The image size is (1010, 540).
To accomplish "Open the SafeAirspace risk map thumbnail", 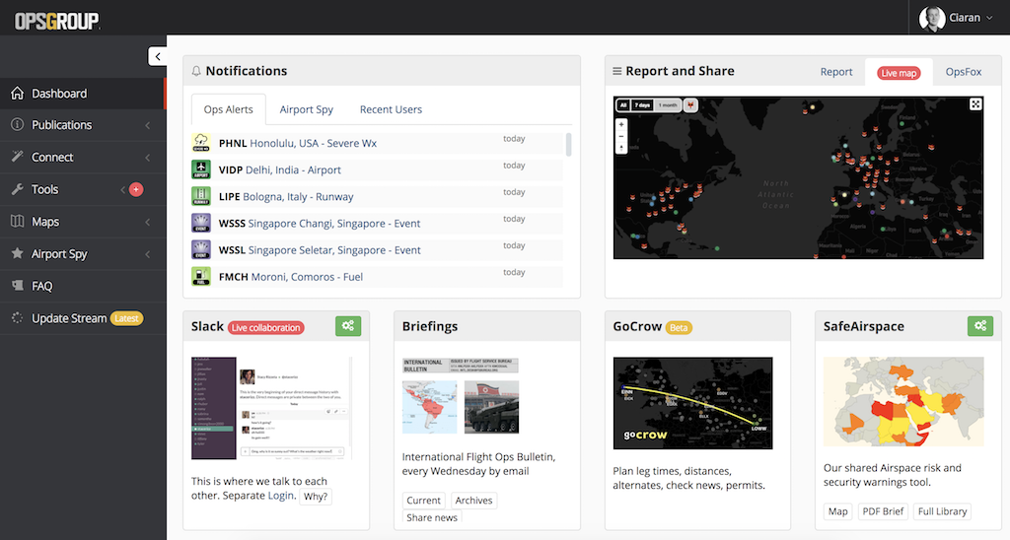I will (x=903, y=402).
